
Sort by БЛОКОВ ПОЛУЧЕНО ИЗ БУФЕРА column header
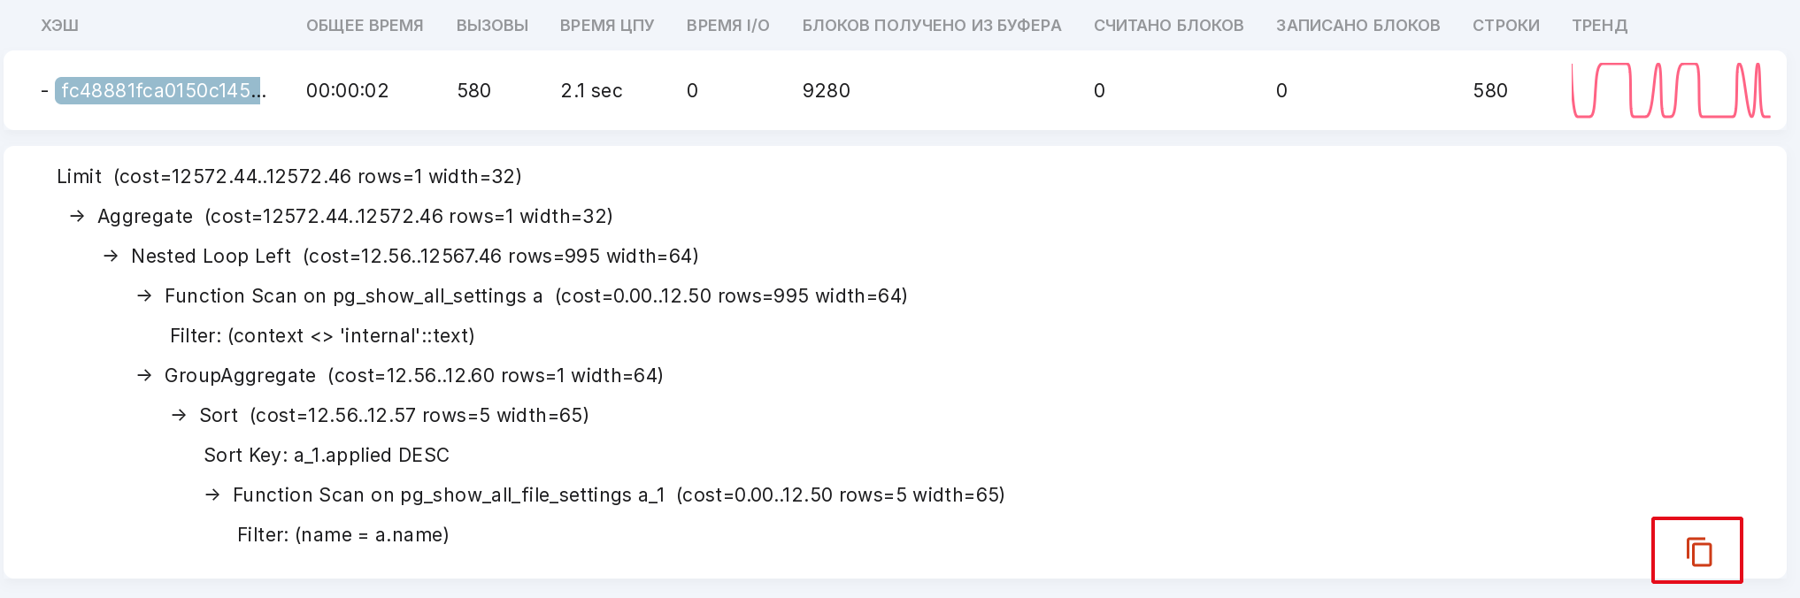click(x=932, y=26)
